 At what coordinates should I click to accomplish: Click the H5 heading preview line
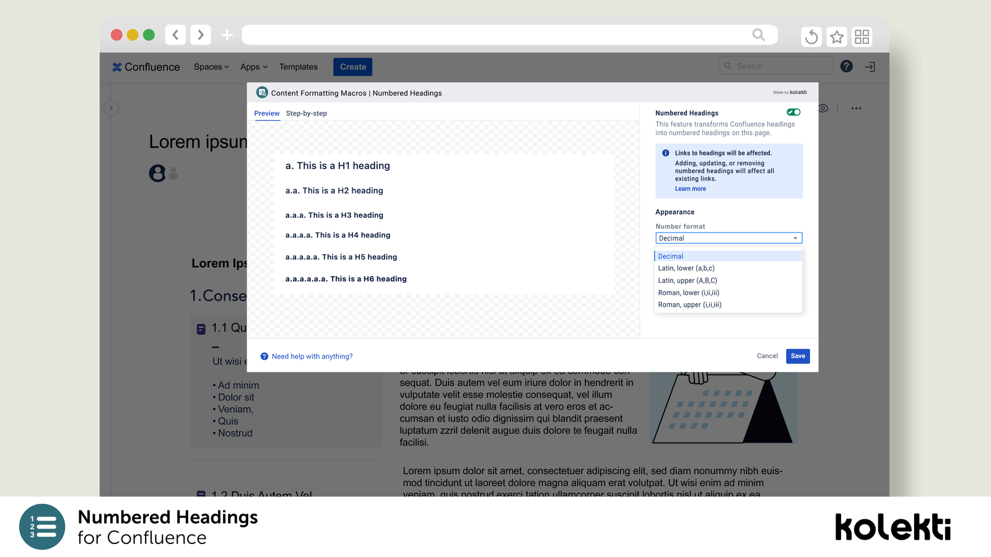tap(341, 257)
